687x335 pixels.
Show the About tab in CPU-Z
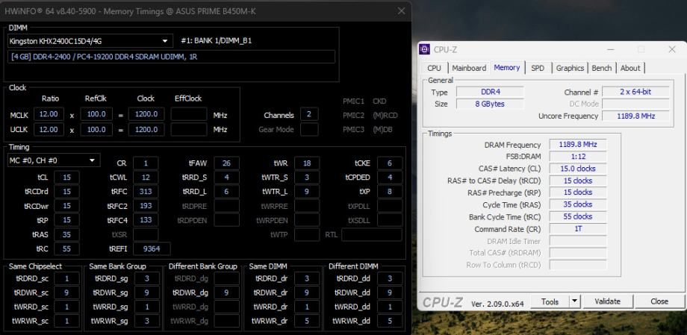(630, 68)
